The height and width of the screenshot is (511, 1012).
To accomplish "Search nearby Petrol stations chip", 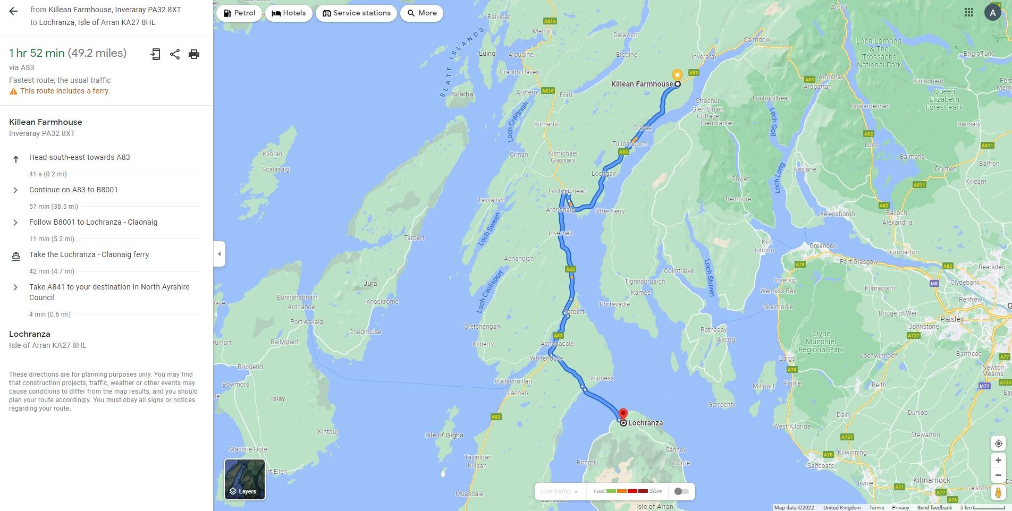I will click(x=239, y=13).
